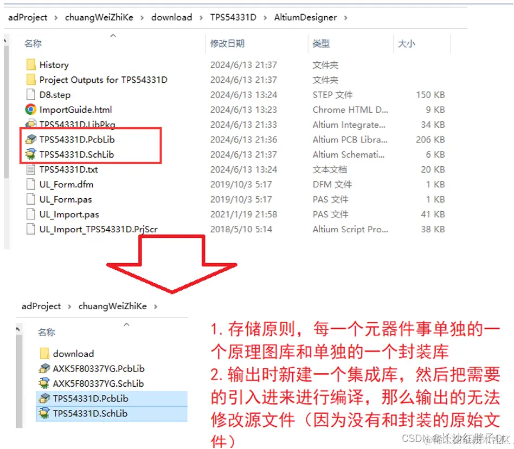
Task: Sort by 名称 column in lower window
Action: (x=47, y=333)
